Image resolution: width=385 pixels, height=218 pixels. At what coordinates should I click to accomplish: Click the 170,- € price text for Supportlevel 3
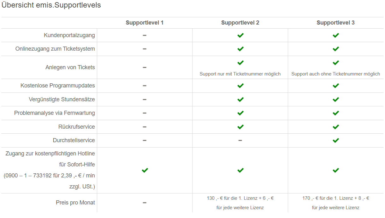click(336, 203)
